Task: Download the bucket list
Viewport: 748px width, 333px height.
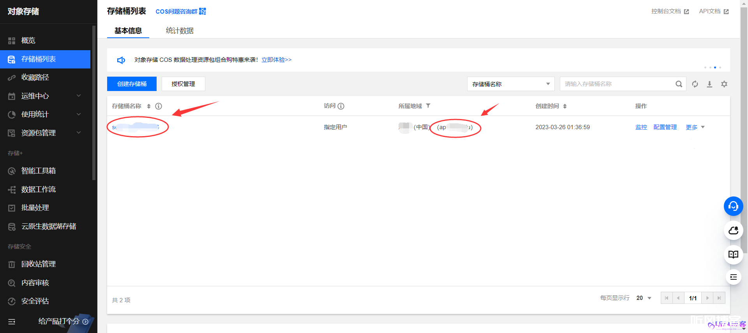Action: pyautogui.click(x=709, y=84)
